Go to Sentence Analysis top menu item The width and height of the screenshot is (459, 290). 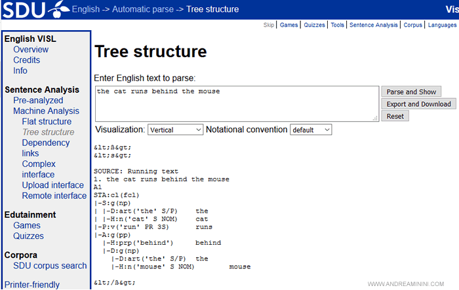pos(373,25)
